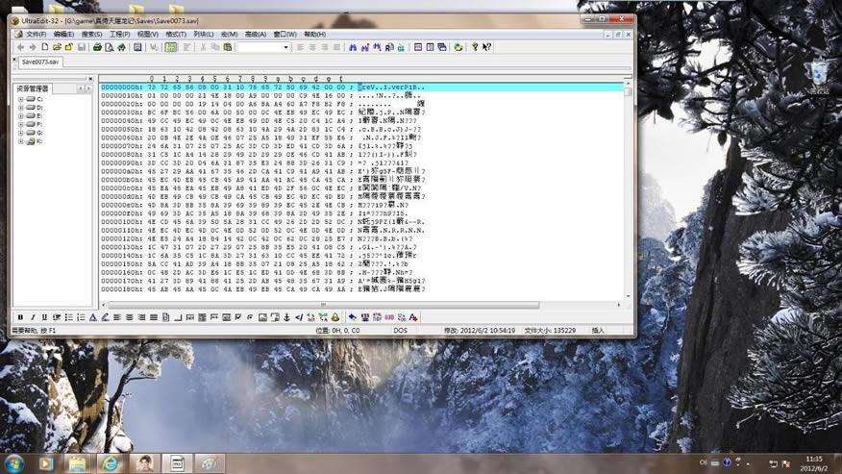Expand the K: network drive node

[x=20, y=141]
